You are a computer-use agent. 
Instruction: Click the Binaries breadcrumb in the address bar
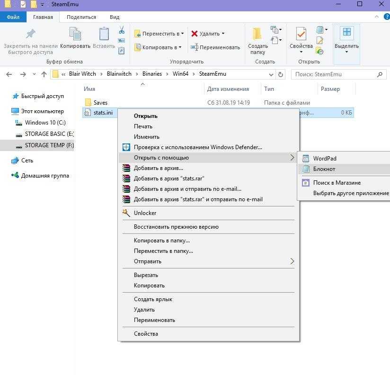point(151,74)
